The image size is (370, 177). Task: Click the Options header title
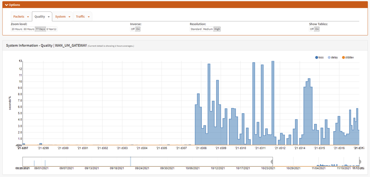tap(14, 5)
